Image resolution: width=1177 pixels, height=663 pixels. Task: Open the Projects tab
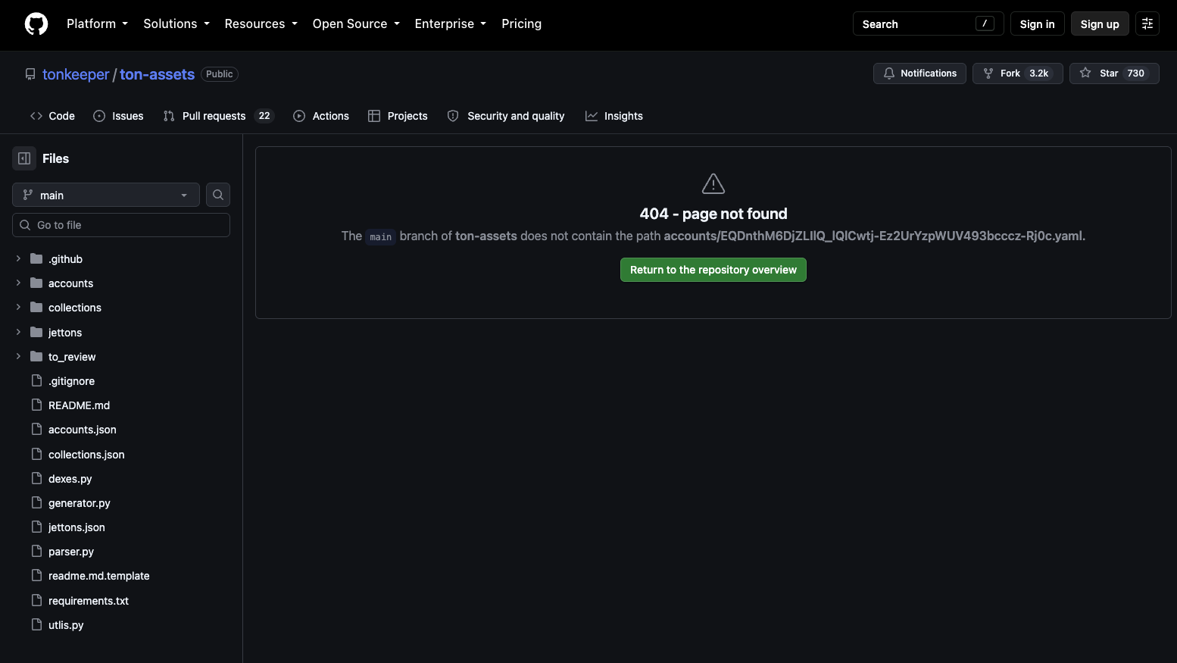coord(398,116)
